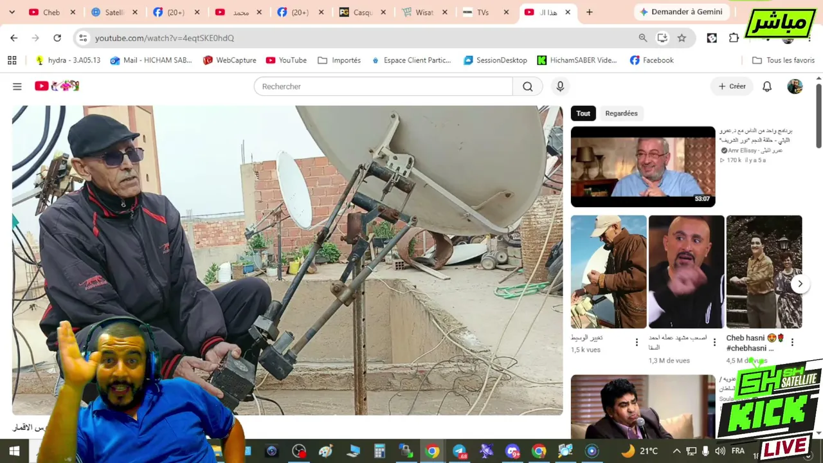Switch to the Casqu browser tab
823x463 pixels.
tap(362, 12)
